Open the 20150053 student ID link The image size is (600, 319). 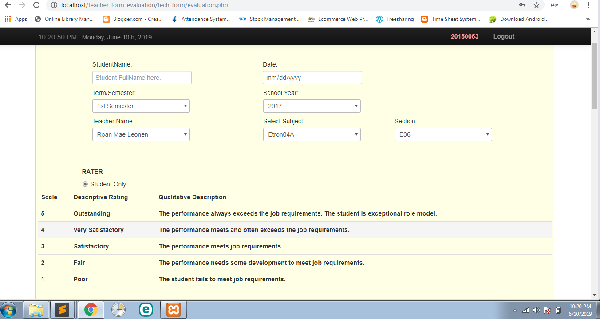coord(464,36)
